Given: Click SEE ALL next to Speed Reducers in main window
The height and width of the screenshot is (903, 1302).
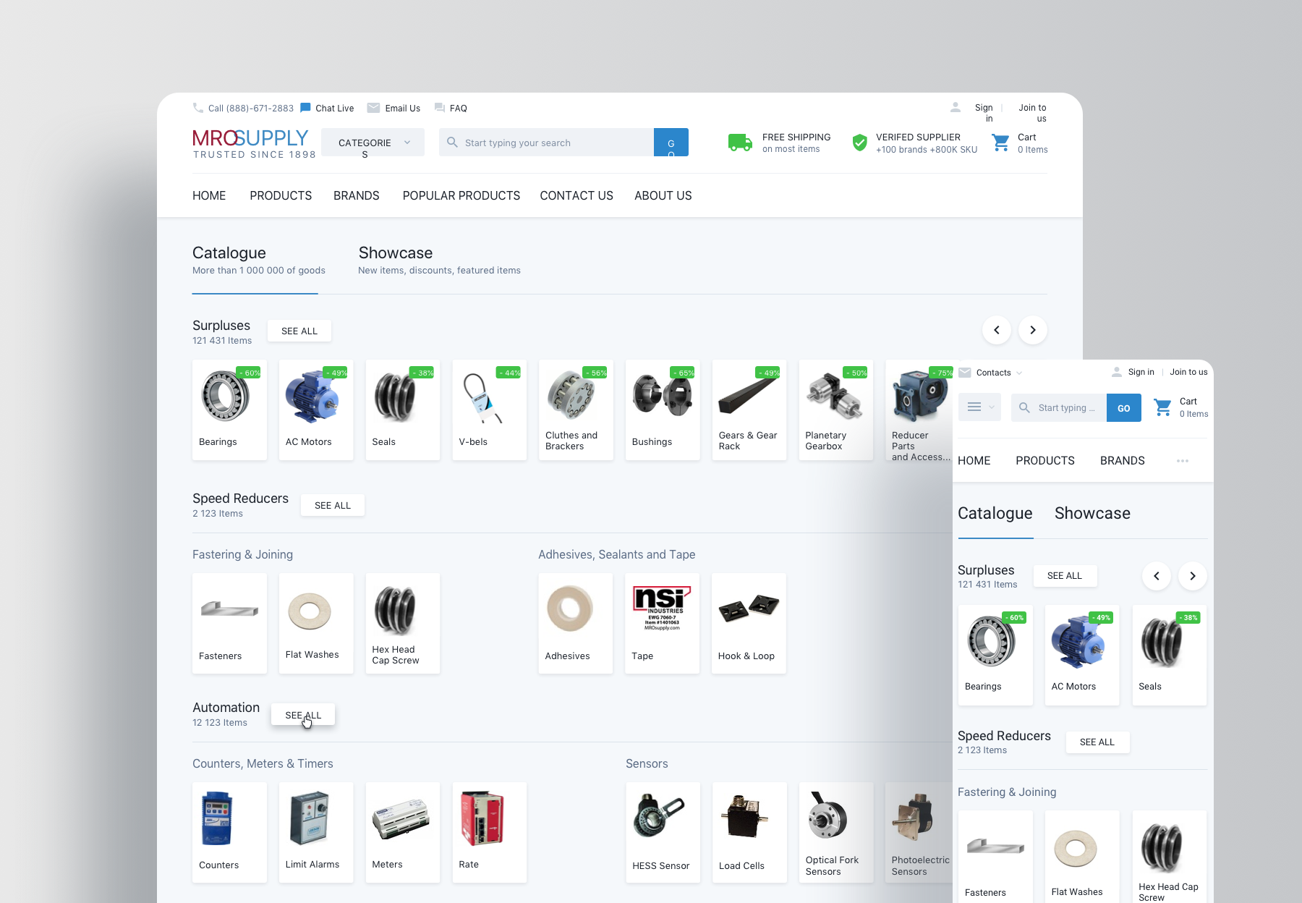Looking at the screenshot, I should (x=333, y=505).
